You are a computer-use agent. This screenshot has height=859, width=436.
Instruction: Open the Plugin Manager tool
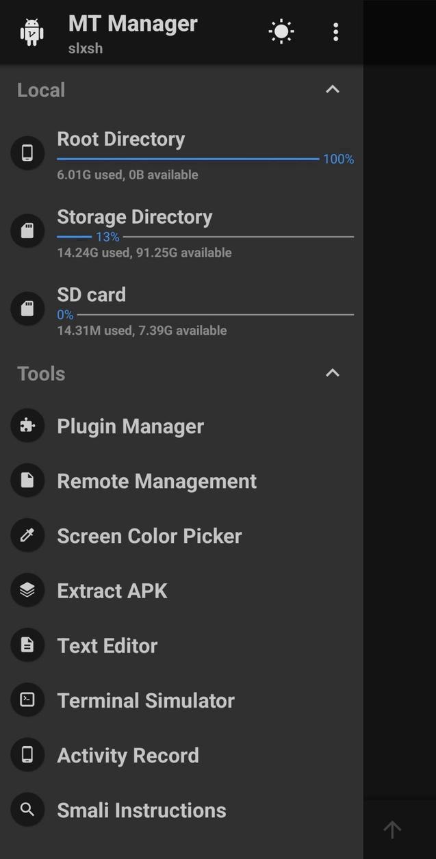tap(130, 426)
